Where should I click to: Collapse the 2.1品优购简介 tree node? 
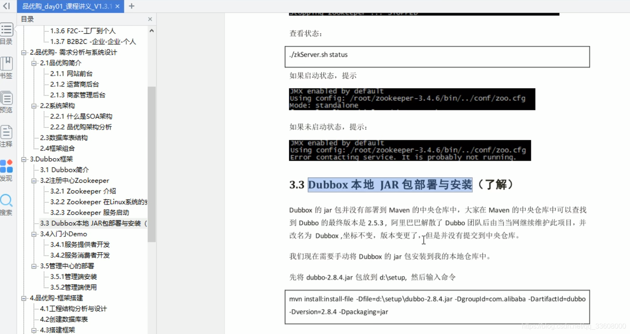(x=34, y=63)
